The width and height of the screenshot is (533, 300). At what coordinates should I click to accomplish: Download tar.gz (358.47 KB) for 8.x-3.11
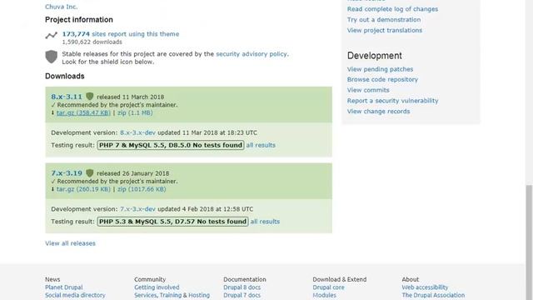(83, 112)
